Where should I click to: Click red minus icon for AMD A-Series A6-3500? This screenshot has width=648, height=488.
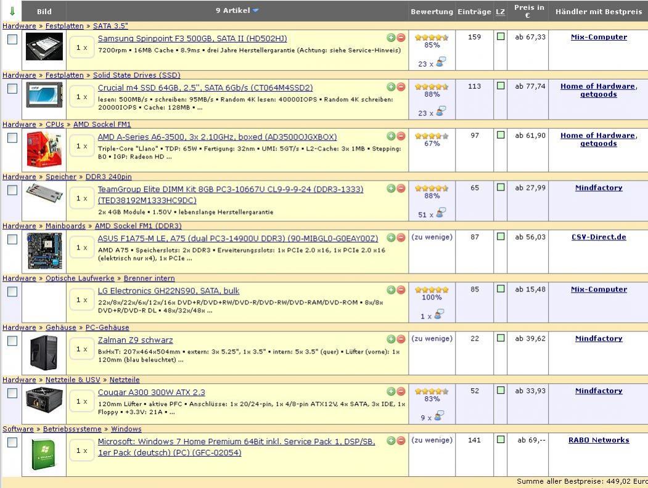pyautogui.click(x=401, y=136)
